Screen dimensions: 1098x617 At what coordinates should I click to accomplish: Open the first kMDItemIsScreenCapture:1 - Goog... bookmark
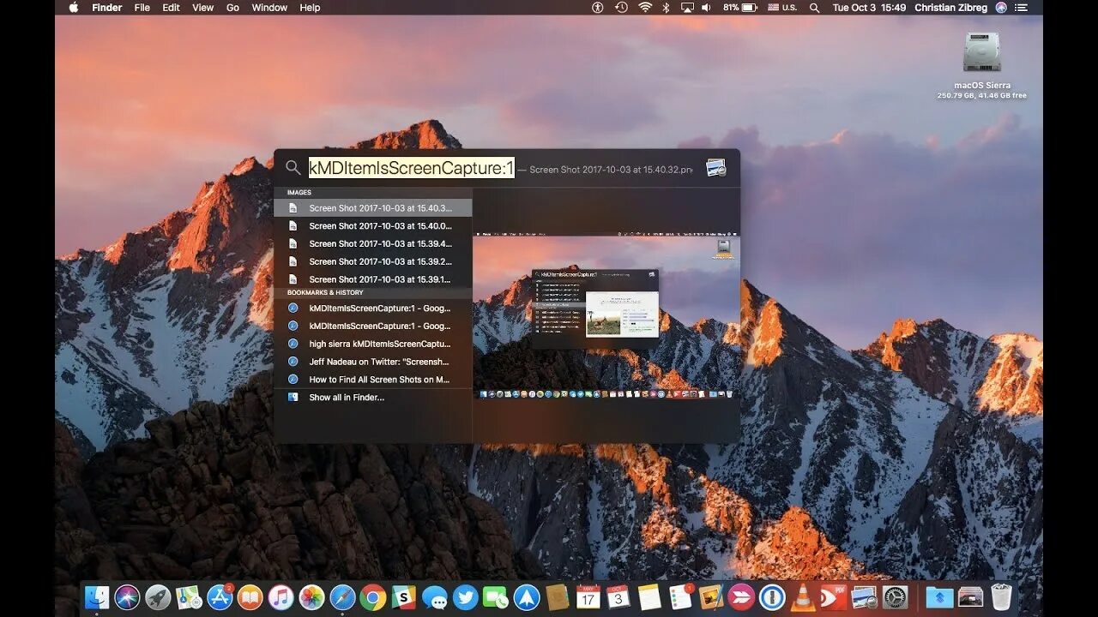373,308
